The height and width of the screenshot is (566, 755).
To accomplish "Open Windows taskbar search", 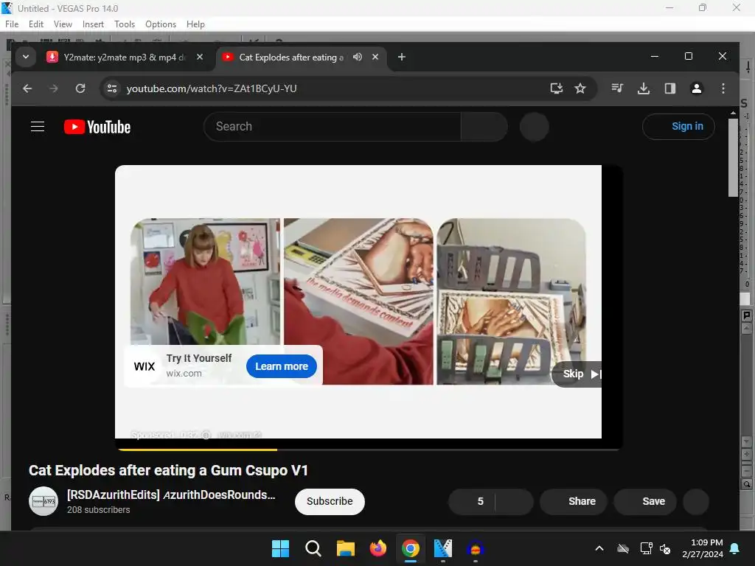I will click(313, 548).
